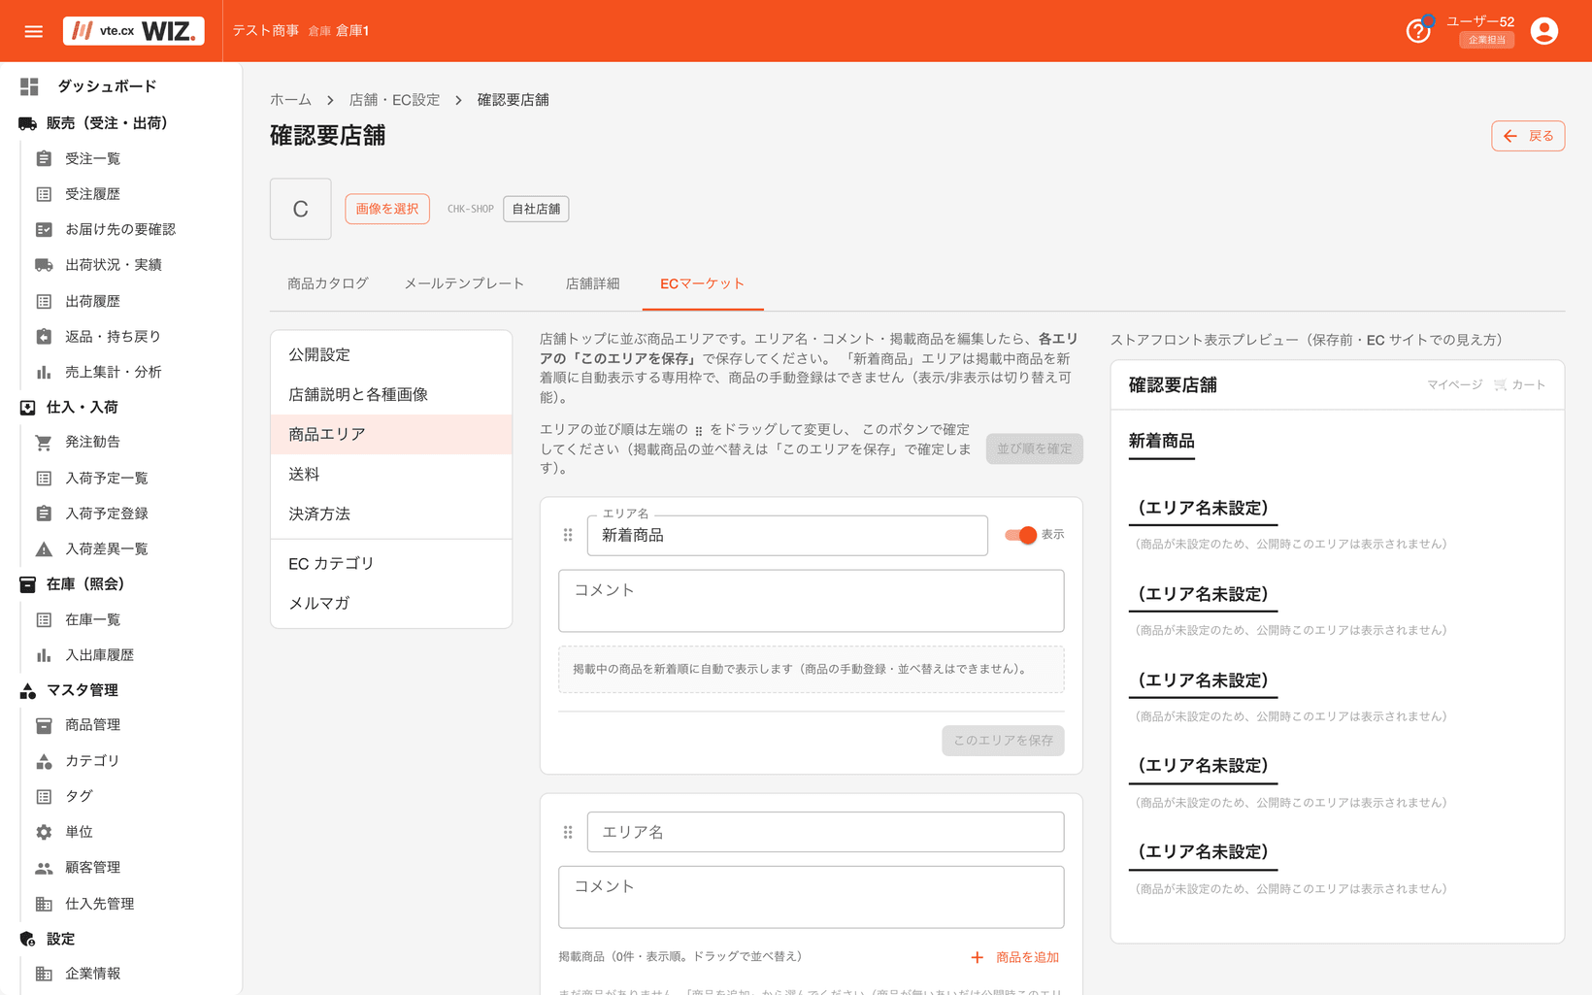Screen dimensions: 1592x995
Task: Click the first コメント text area
Action: [812, 601]
